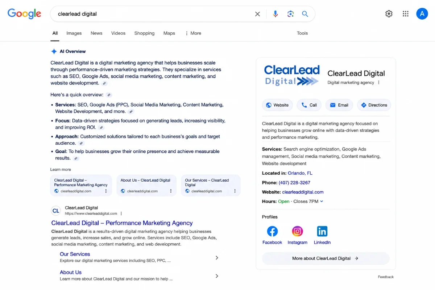Open 'Our Services – ClearLead Digital' source card
435x290 pixels.
click(211, 185)
